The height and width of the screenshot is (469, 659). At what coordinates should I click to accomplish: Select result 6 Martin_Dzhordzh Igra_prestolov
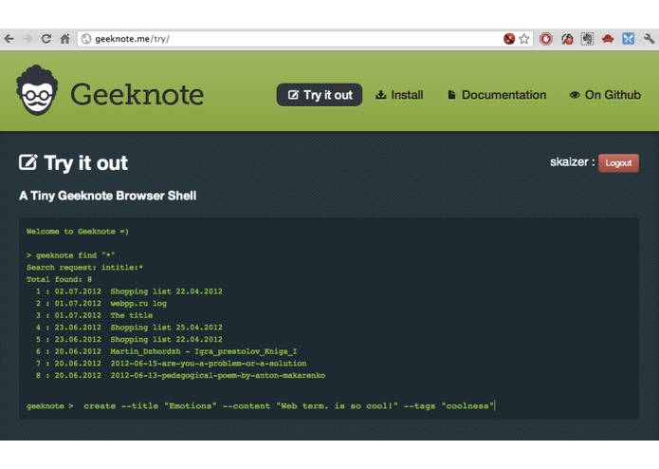[167, 351]
